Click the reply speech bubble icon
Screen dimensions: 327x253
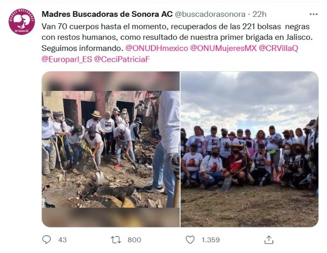tap(46, 239)
